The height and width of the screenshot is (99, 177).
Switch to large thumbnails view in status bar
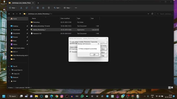pos(172,87)
